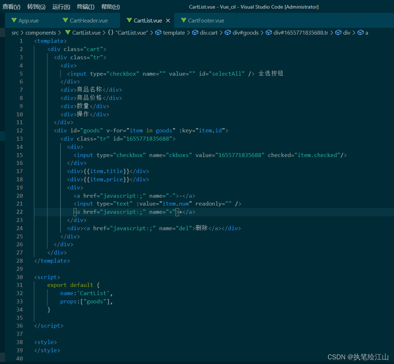Click line number 12 in the gutter
The width and height of the screenshot is (394, 364).
20,131
